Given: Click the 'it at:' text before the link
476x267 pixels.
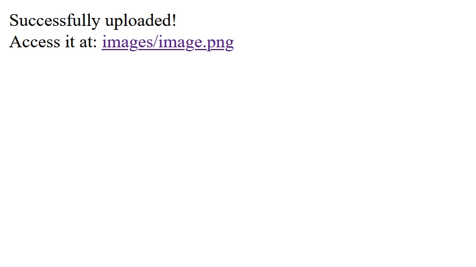Looking at the screenshot, I should click(x=81, y=42).
